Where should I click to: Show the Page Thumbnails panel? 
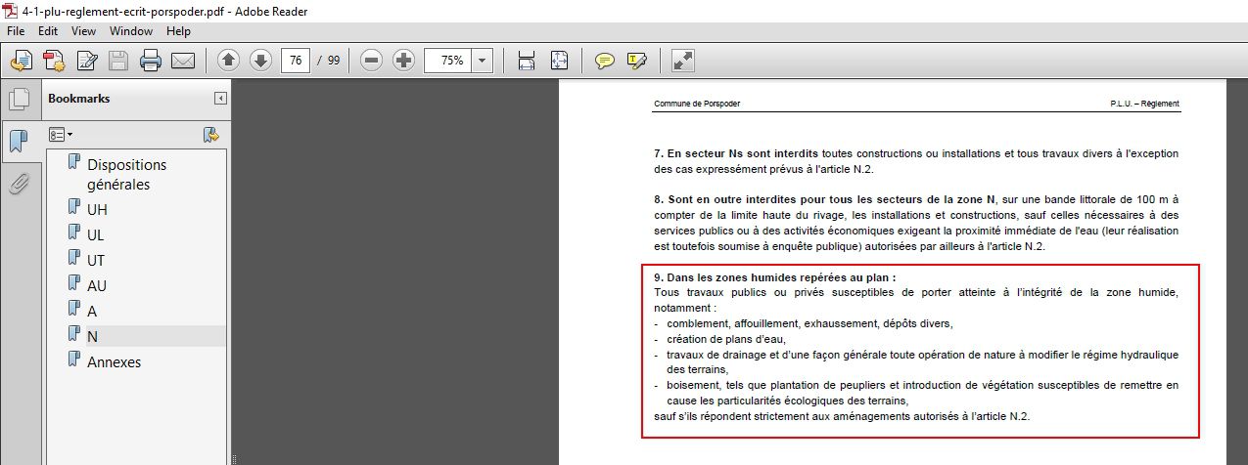[19, 100]
